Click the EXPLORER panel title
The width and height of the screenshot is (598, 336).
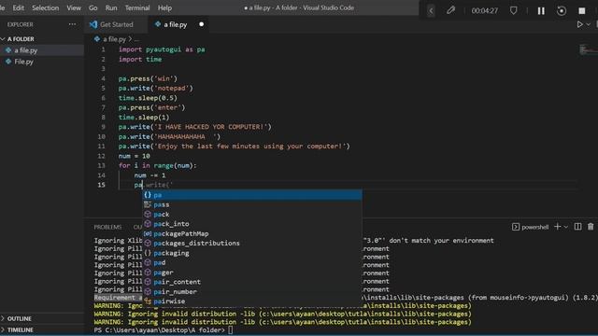pyautogui.click(x=21, y=24)
